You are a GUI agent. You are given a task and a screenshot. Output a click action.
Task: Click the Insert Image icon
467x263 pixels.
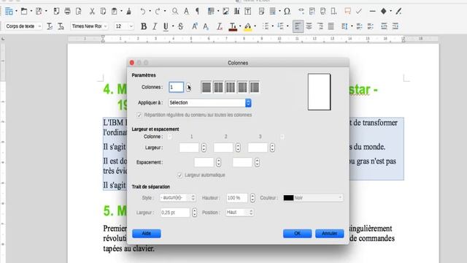pos(225,12)
